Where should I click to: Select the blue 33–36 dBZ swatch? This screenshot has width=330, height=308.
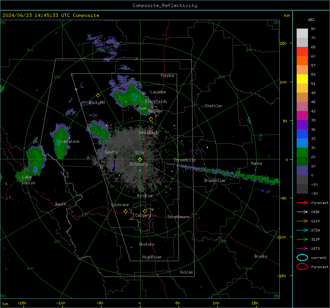point(302,134)
